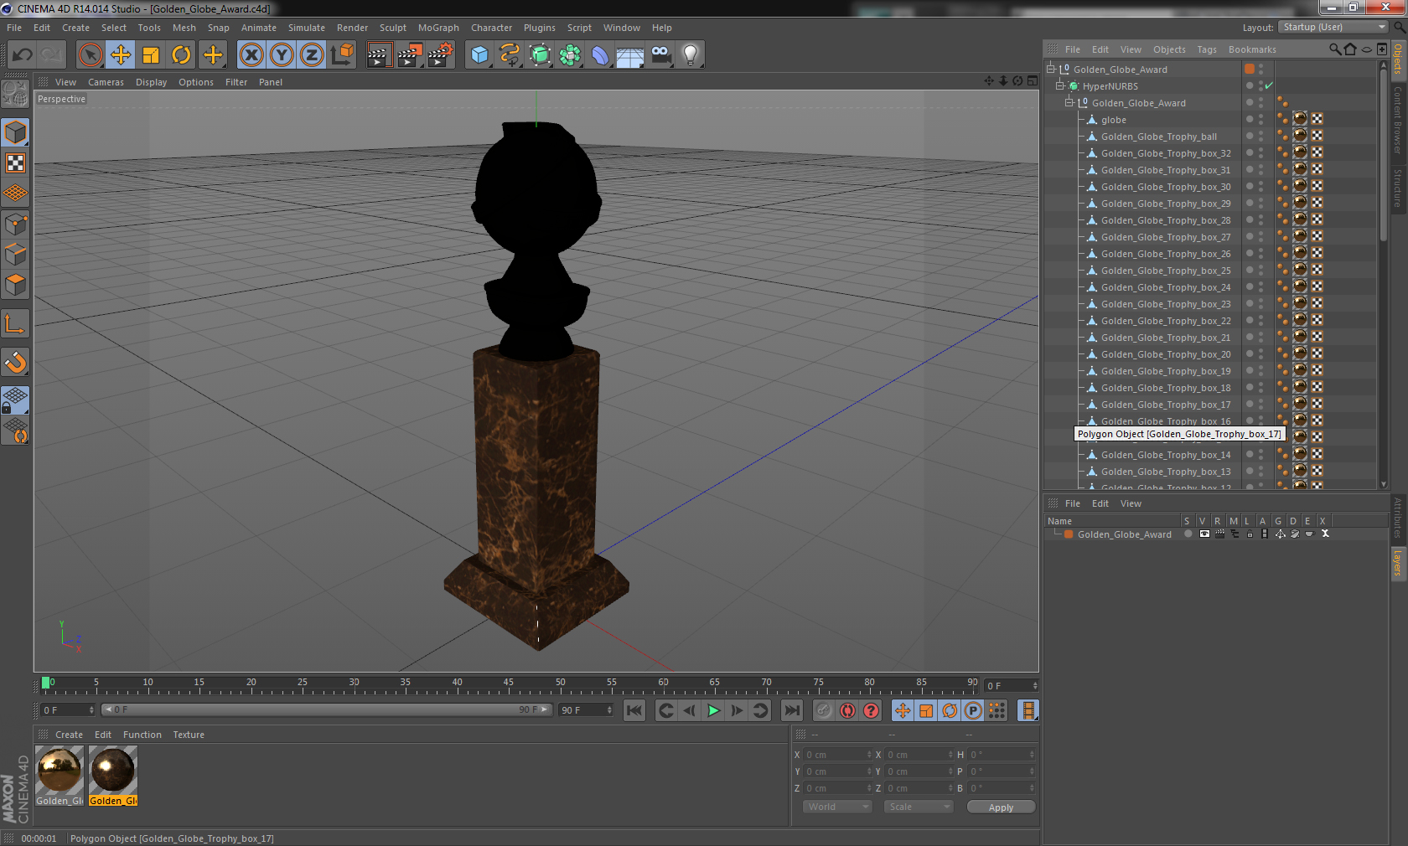Viewport: 1408px width, 846px height.
Task: Click the Undo arrow icon
Action: pos(23,55)
